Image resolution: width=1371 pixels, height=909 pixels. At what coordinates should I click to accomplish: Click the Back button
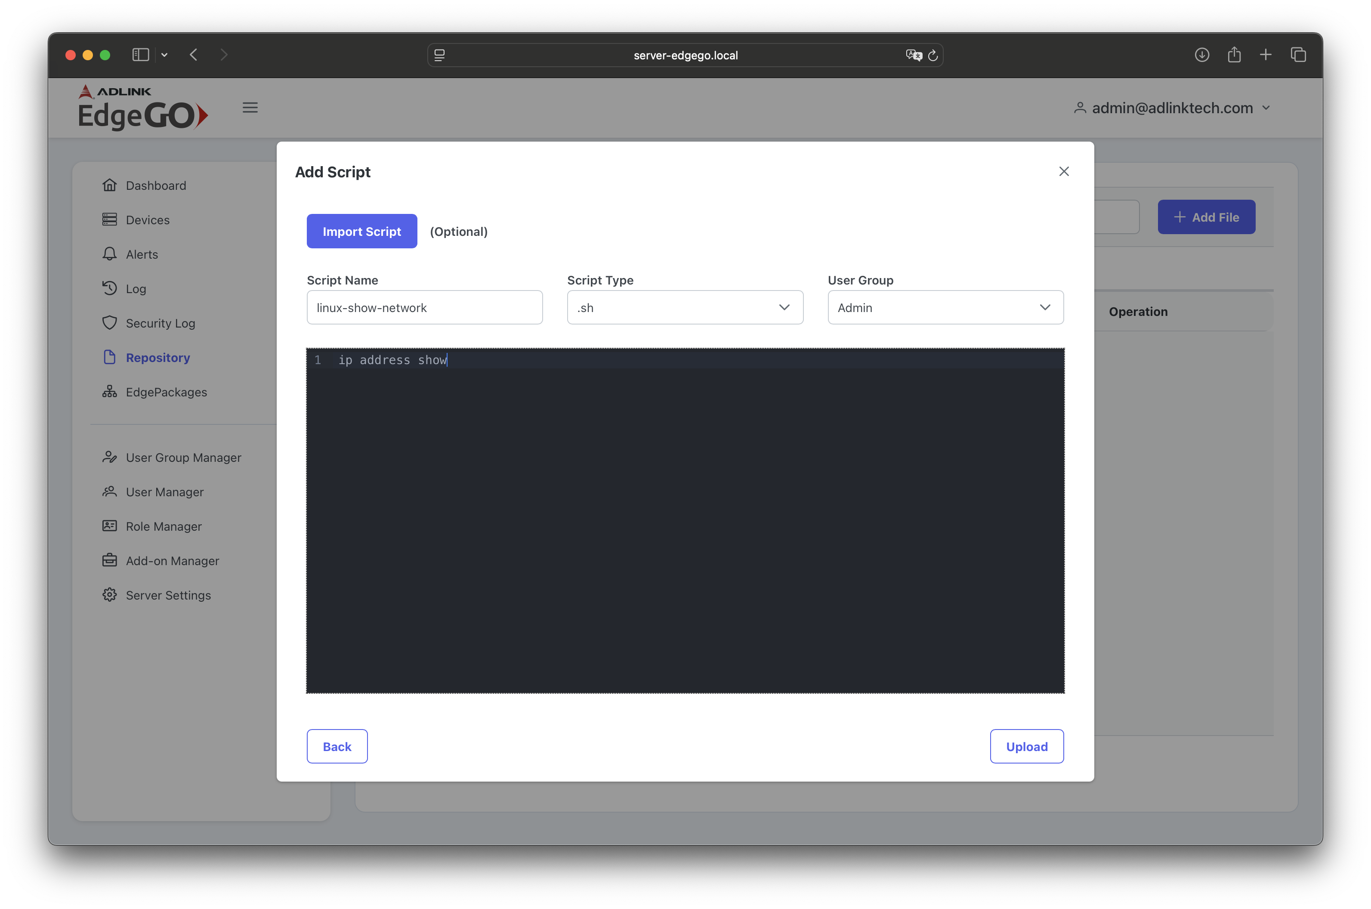pyautogui.click(x=337, y=747)
